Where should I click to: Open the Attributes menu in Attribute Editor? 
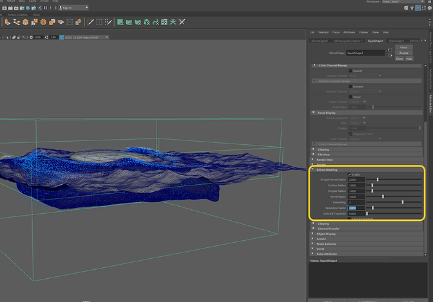point(349,32)
